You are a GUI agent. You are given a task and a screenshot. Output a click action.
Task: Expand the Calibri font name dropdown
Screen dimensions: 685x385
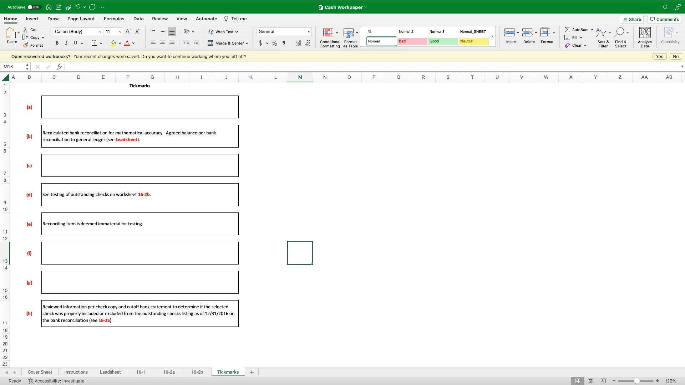[100, 32]
